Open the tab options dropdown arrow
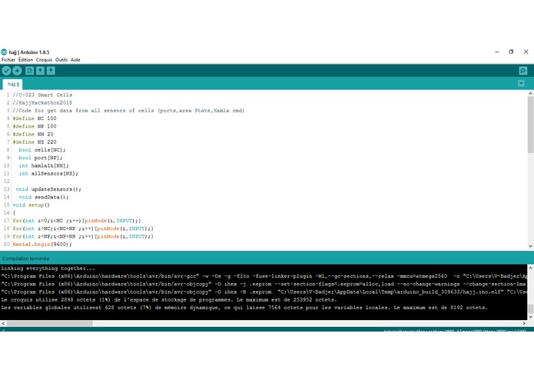534x380 pixels. click(x=521, y=84)
